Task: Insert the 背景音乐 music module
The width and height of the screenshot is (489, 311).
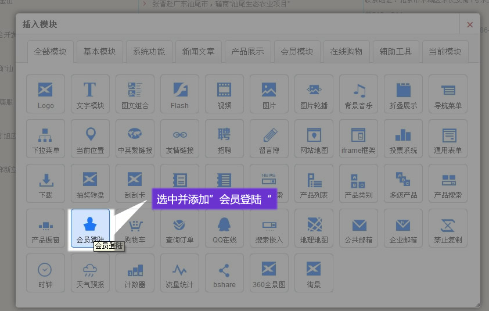Action: point(358,94)
